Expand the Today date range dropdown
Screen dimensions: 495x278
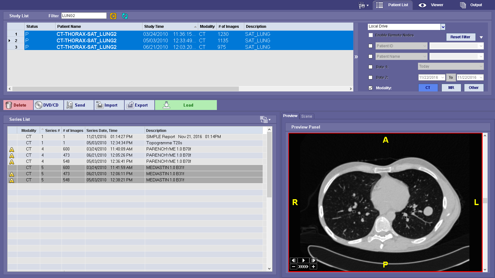point(480,66)
